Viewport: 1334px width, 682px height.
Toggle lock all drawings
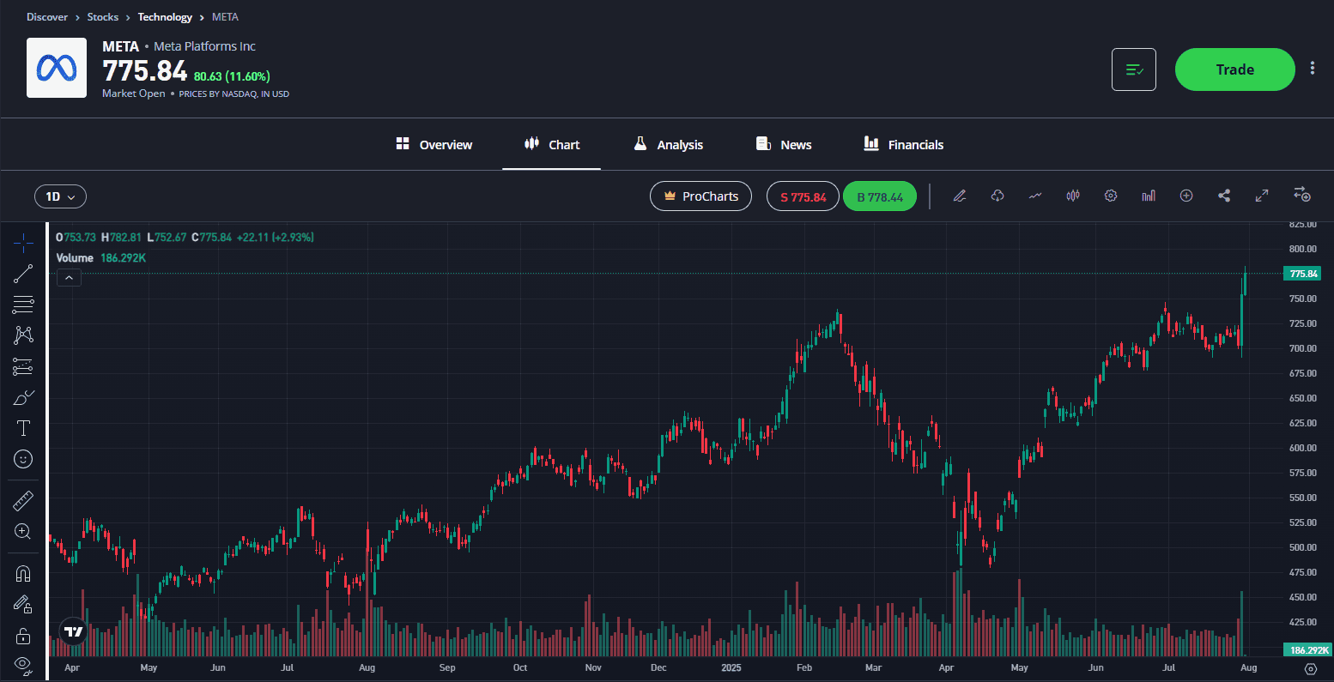pyautogui.click(x=23, y=636)
